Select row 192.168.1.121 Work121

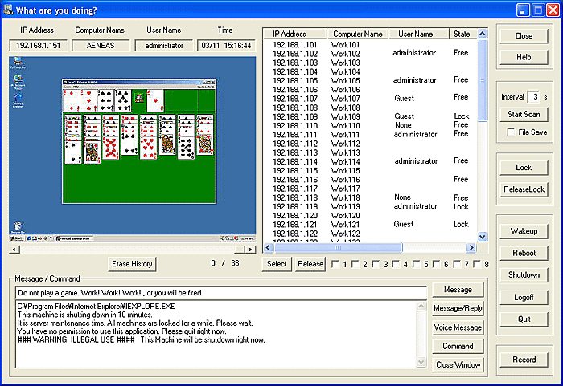370,225
